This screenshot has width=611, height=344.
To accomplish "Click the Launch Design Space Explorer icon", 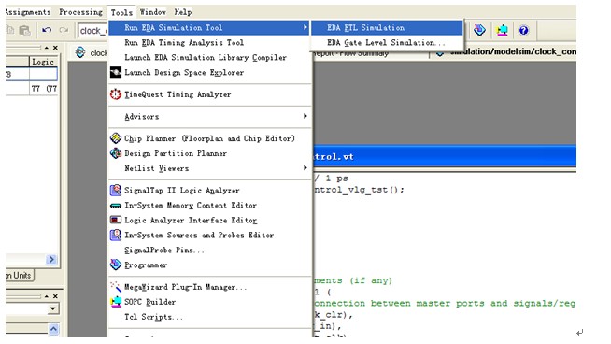I will (116, 72).
